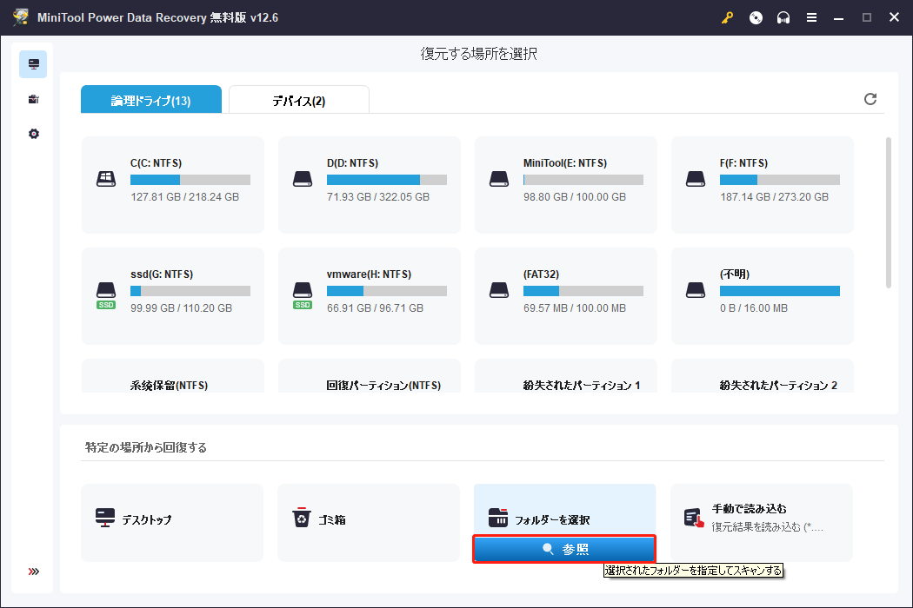The height and width of the screenshot is (608, 913).
Task: Select the F(F: NTFS) drive label
Action: tap(743, 163)
